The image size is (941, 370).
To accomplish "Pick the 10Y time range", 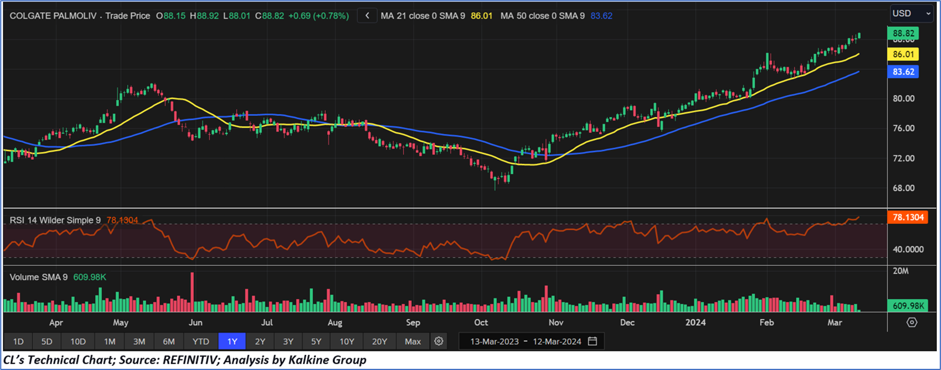I will 347,341.
